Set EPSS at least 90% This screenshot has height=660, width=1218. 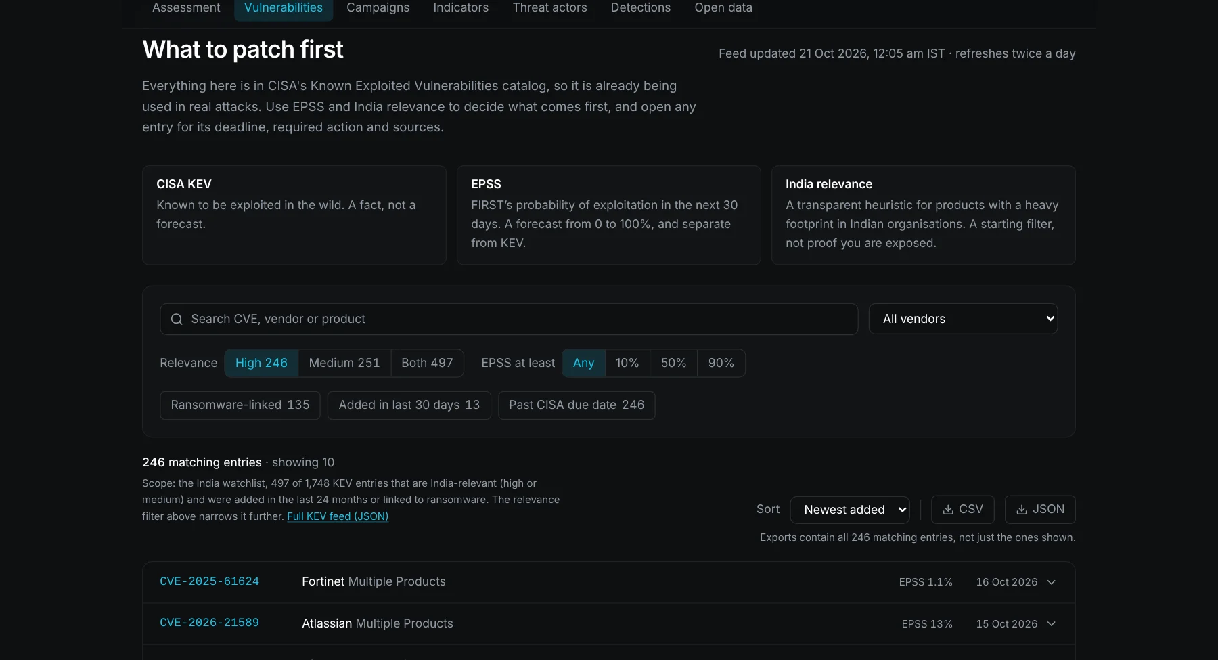[x=721, y=363]
